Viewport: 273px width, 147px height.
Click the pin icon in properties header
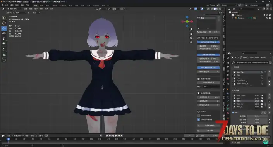click(x=270, y=57)
